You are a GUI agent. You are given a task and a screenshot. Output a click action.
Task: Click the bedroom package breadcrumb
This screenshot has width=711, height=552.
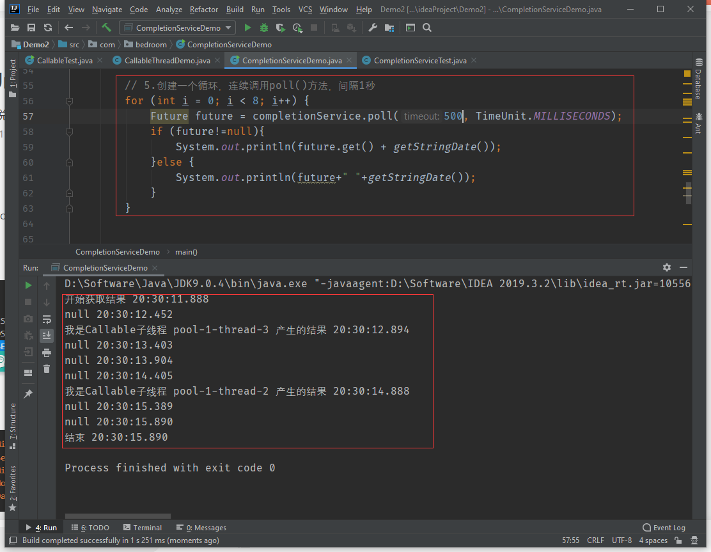(x=146, y=44)
